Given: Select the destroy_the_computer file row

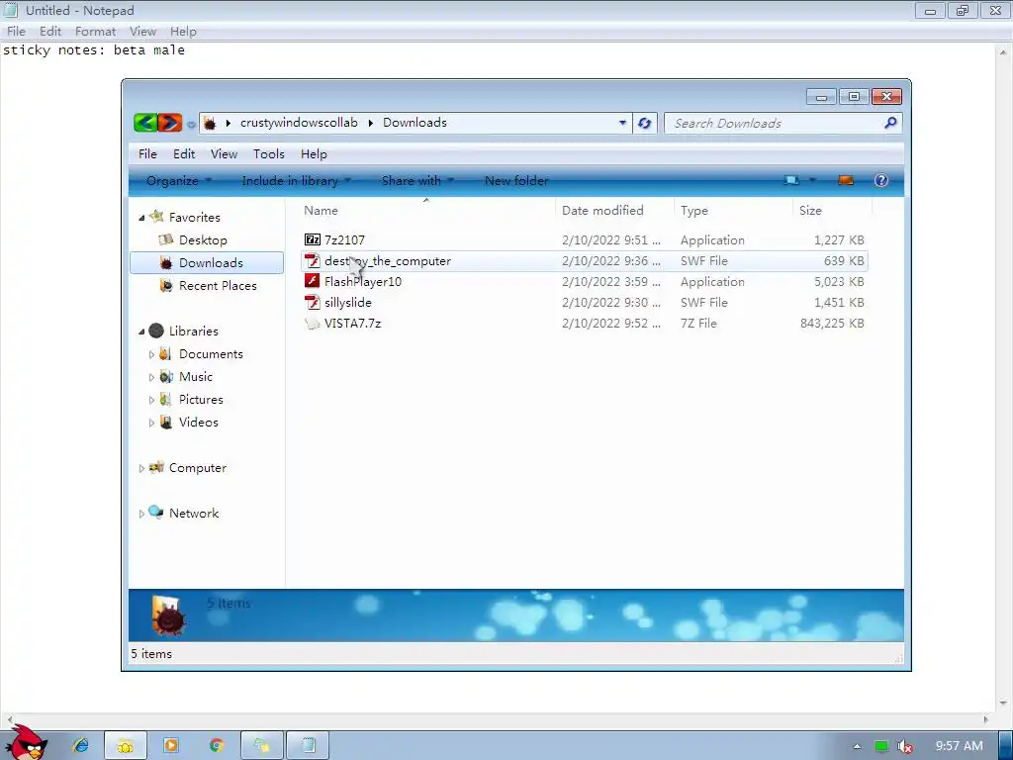Looking at the screenshot, I should pyautogui.click(x=584, y=260).
